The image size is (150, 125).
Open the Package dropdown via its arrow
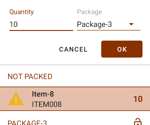pyautogui.click(x=131, y=24)
